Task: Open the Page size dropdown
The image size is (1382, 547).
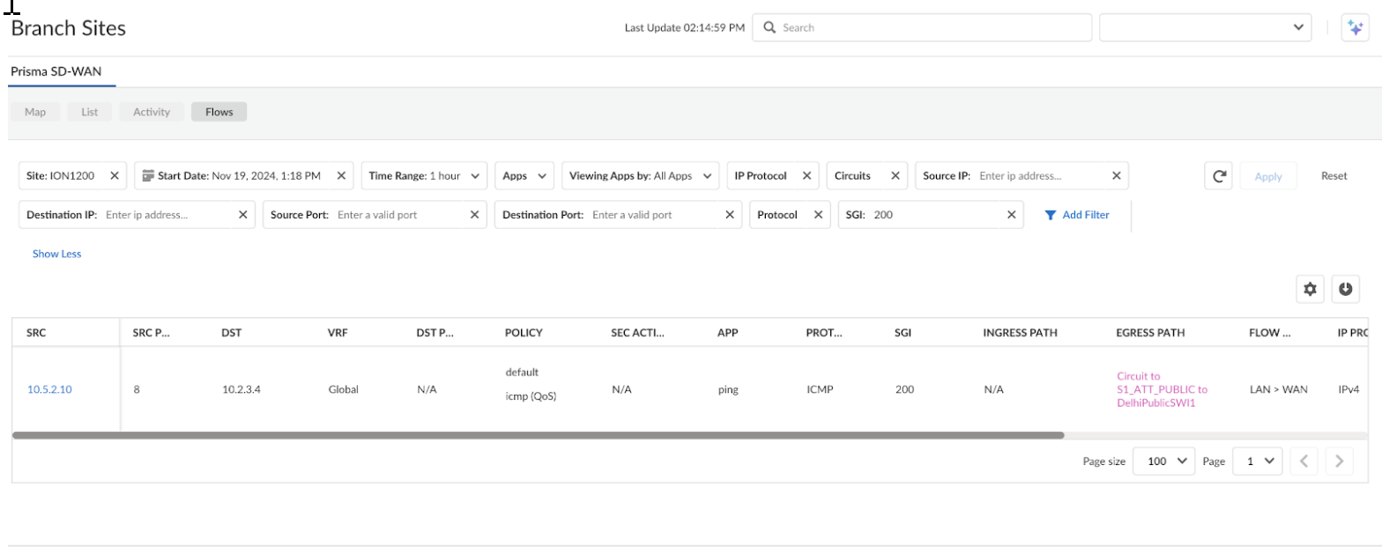Action: 1163,461
